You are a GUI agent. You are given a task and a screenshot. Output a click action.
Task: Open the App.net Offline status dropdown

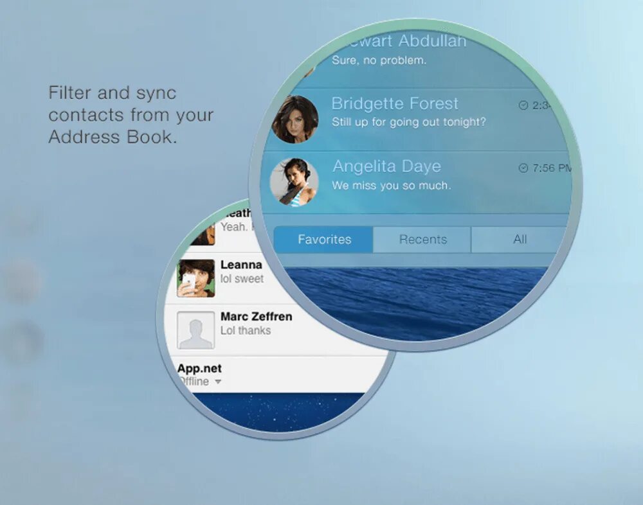(x=218, y=382)
